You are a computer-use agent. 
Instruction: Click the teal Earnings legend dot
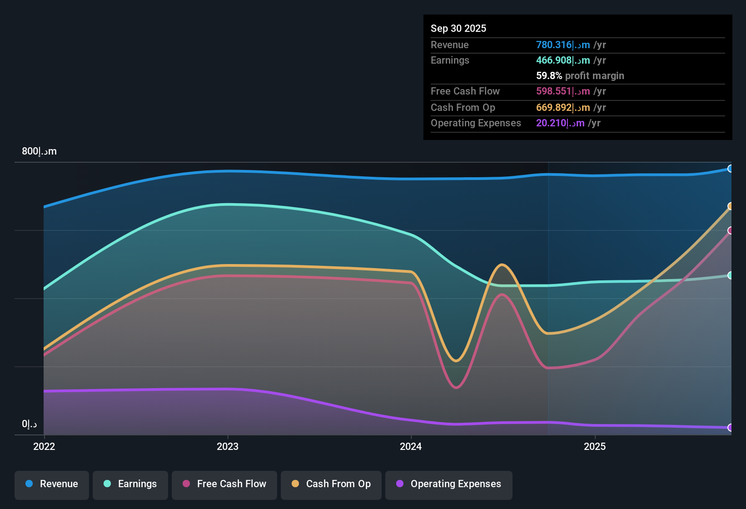(107, 484)
